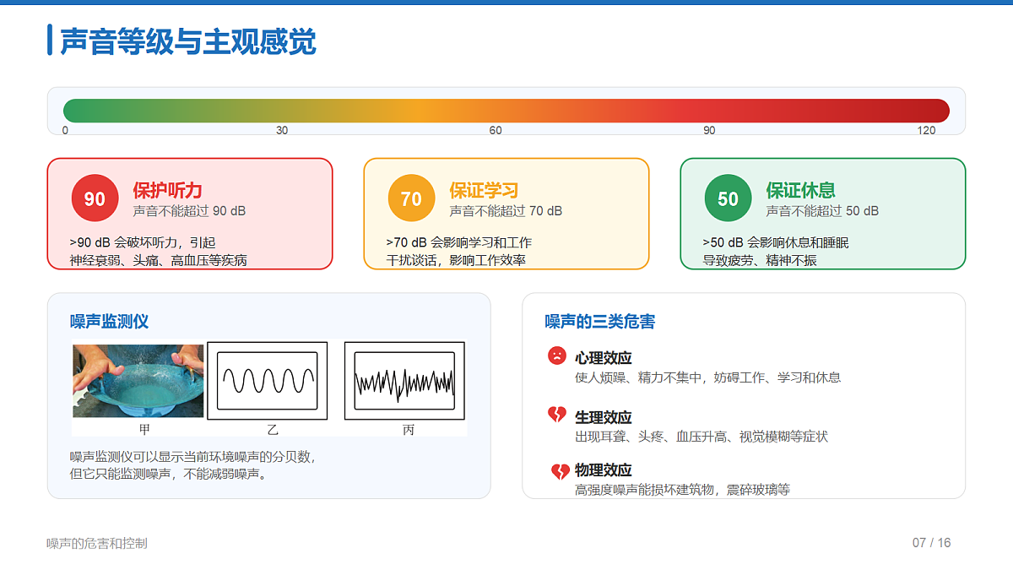Viewport: 1013px width, 570px height.
Task: Click the 90 label on decibel scale
Action: point(709,130)
